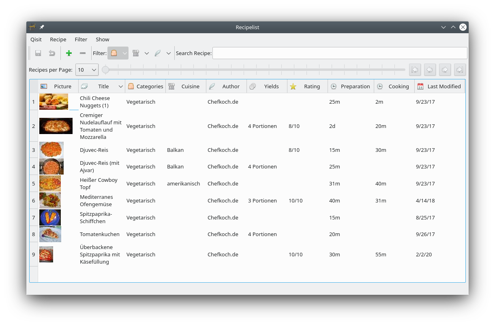495x326 pixels.
Task: Click the page slider handle
Action: click(105, 70)
